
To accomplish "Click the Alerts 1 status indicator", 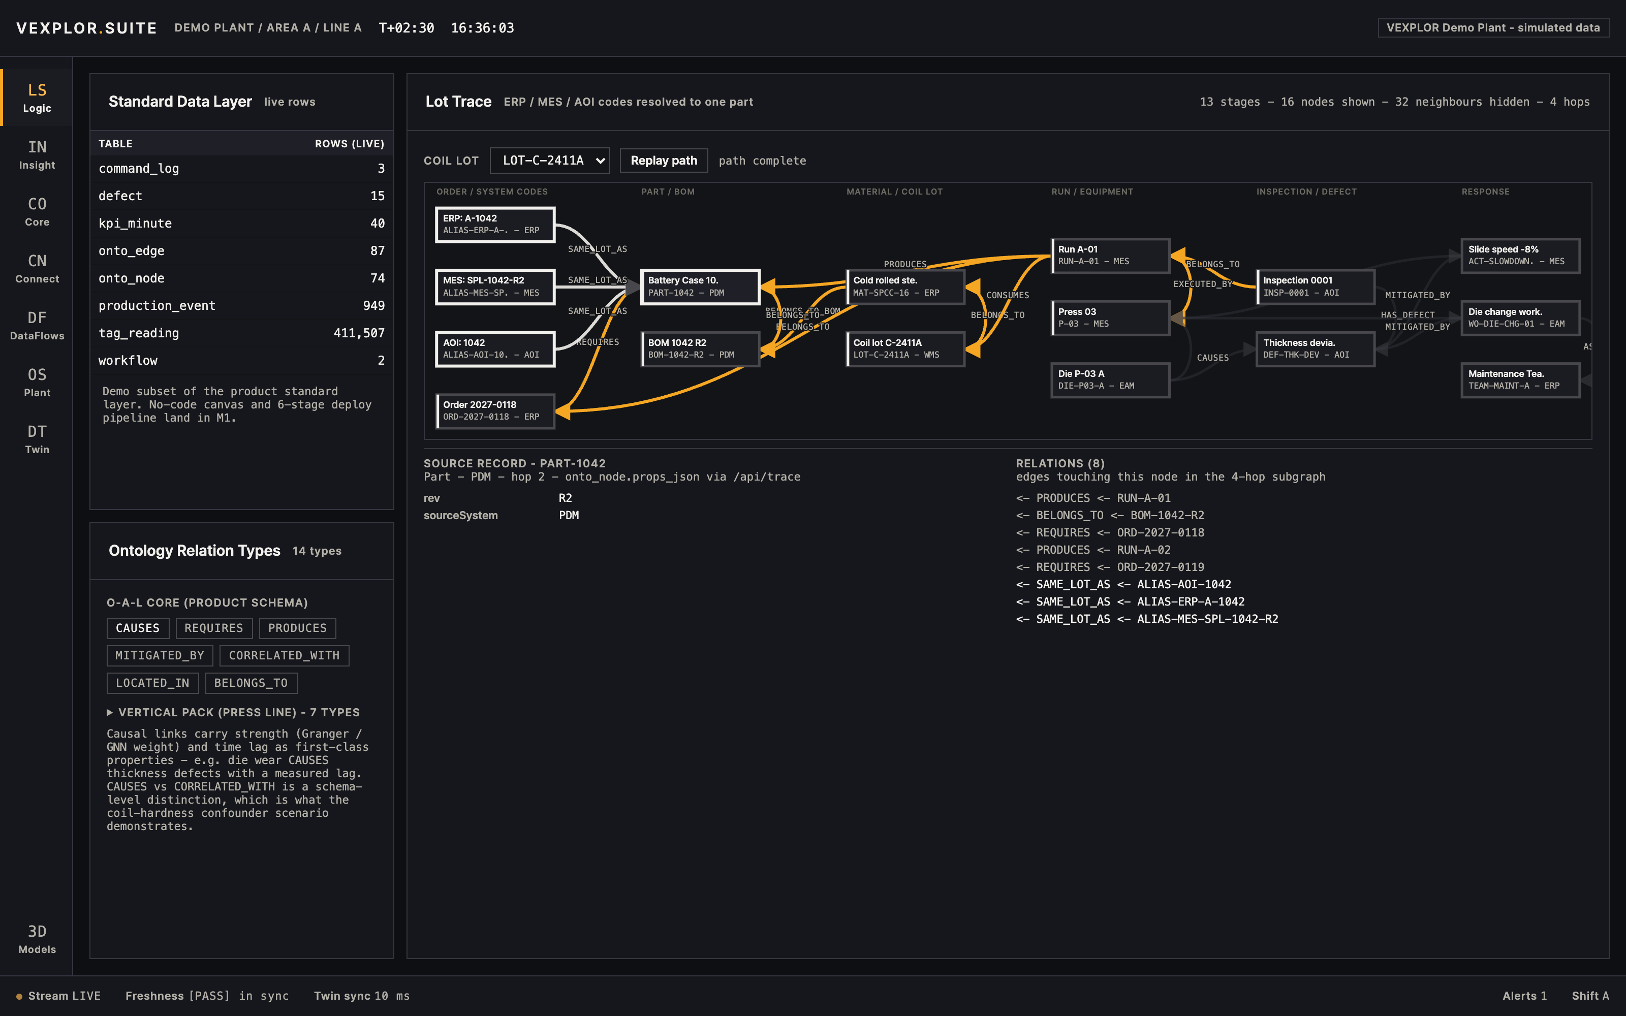I will (x=1524, y=996).
